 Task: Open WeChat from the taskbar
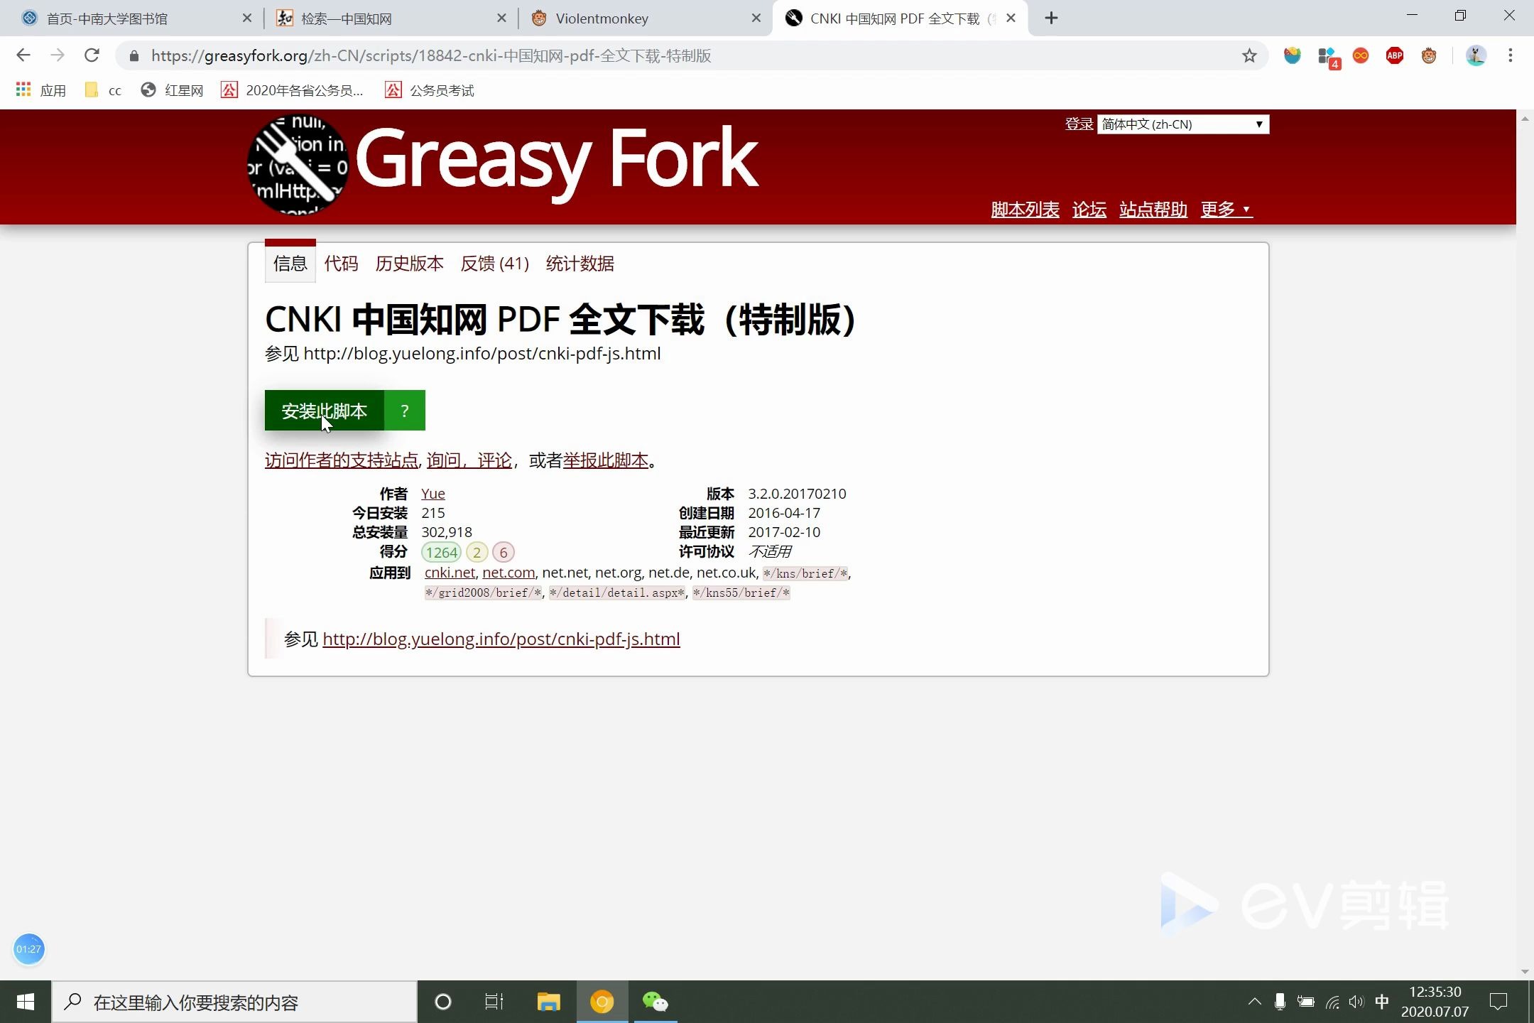click(x=656, y=1002)
